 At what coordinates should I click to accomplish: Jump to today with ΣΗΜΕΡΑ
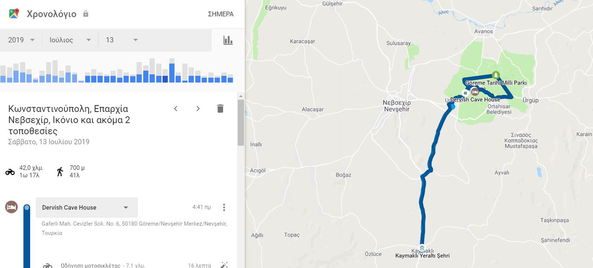[221, 14]
